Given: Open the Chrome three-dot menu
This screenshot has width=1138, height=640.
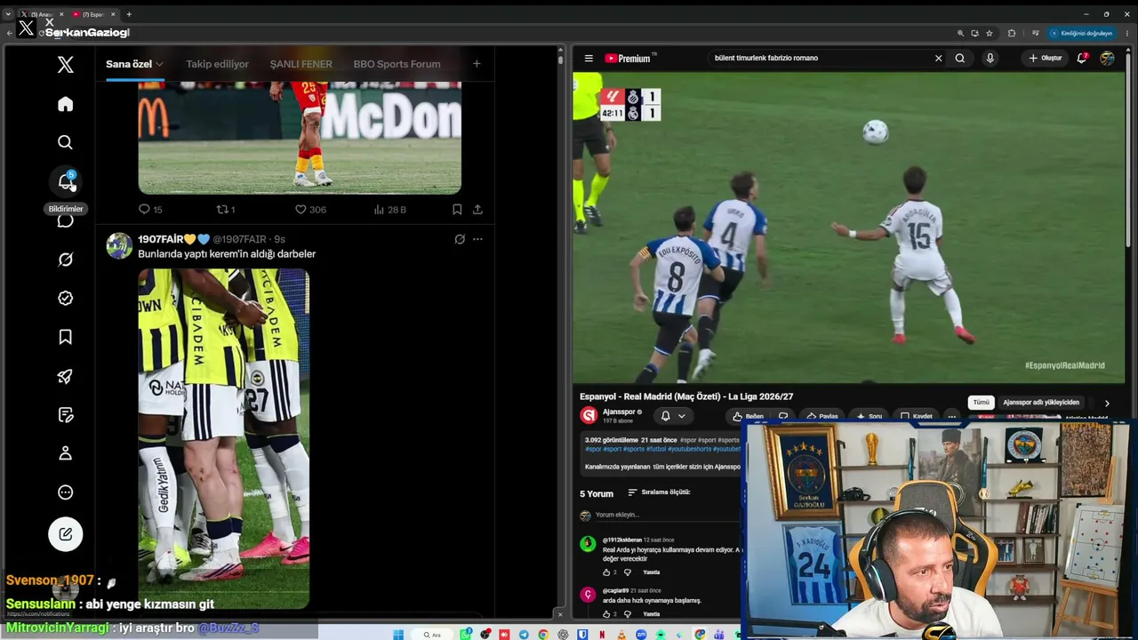Looking at the screenshot, I should [x=1126, y=33].
